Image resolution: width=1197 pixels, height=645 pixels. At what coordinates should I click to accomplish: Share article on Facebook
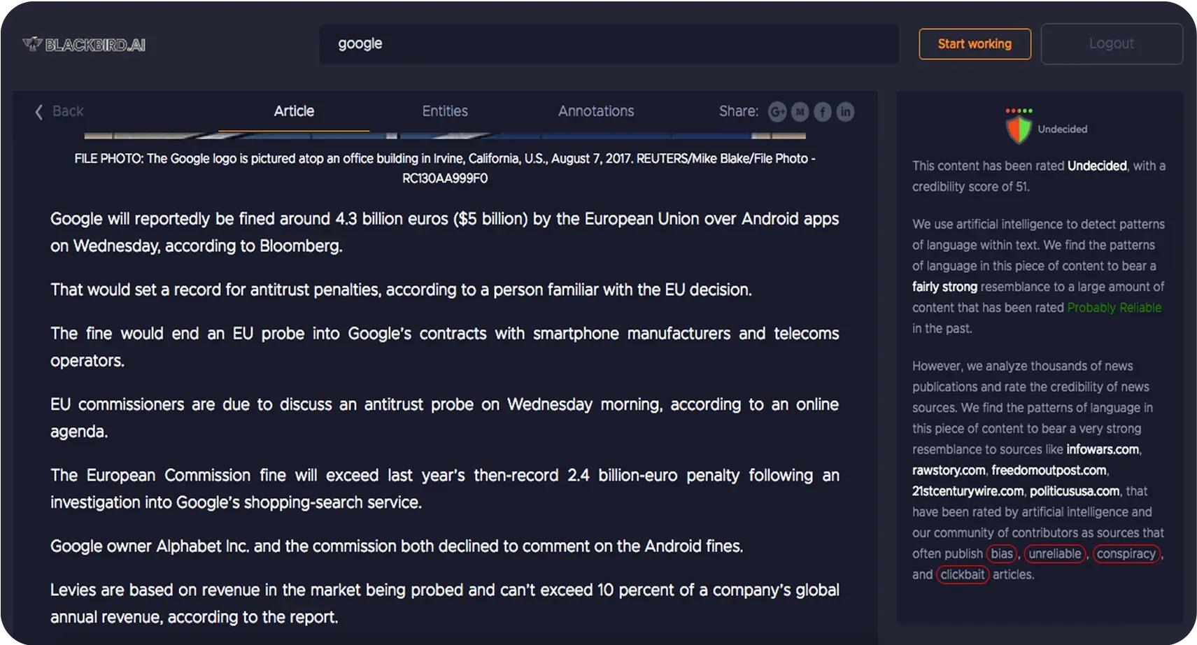pos(823,112)
